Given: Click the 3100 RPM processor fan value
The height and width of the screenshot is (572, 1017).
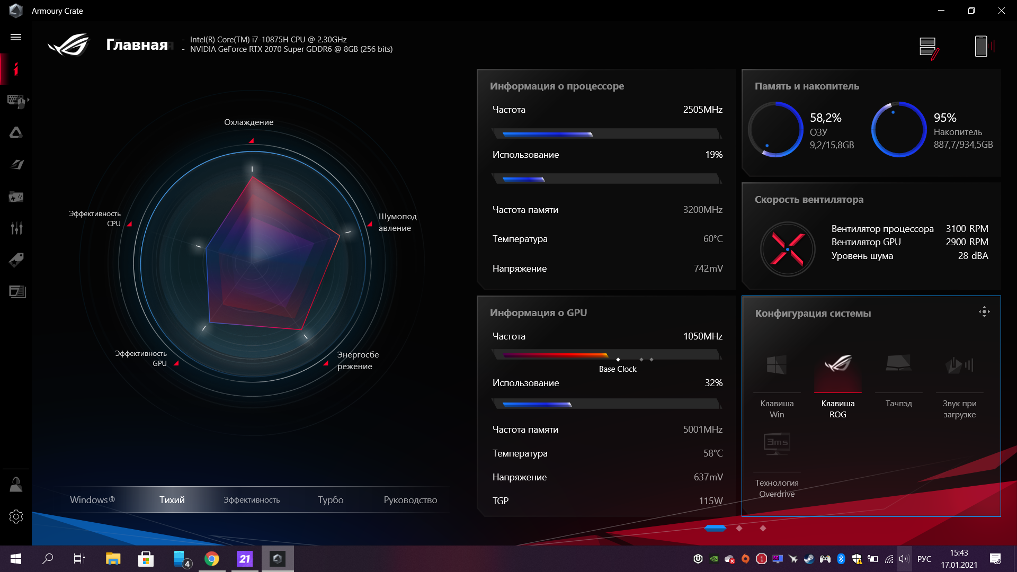Looking at the screenshot, I should click(x=967, y=229).
